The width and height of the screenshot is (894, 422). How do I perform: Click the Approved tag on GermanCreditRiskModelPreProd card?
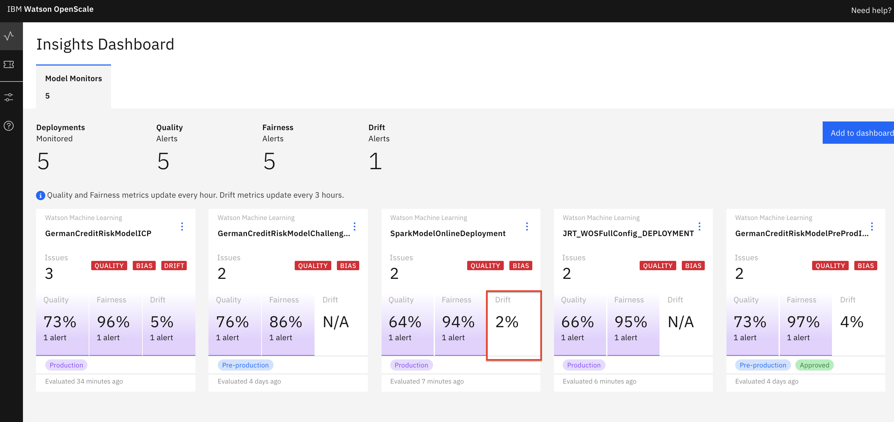[815, 365]
